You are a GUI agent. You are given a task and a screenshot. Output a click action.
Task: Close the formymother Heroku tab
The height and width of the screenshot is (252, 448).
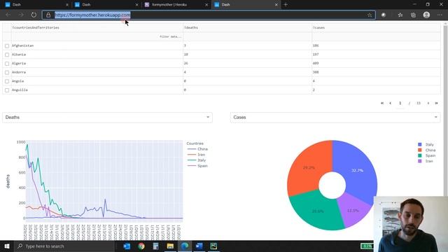click(x=206, y=5)
